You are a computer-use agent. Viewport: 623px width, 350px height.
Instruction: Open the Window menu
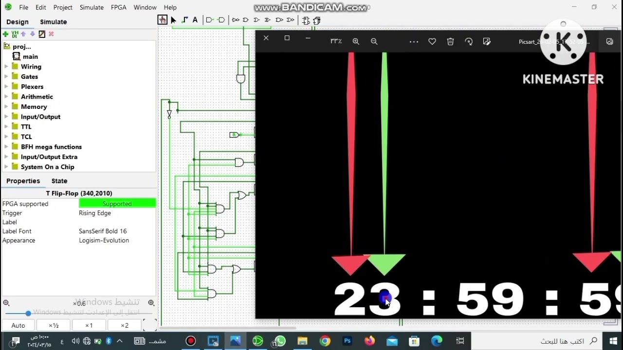click(x=145, y=7)
